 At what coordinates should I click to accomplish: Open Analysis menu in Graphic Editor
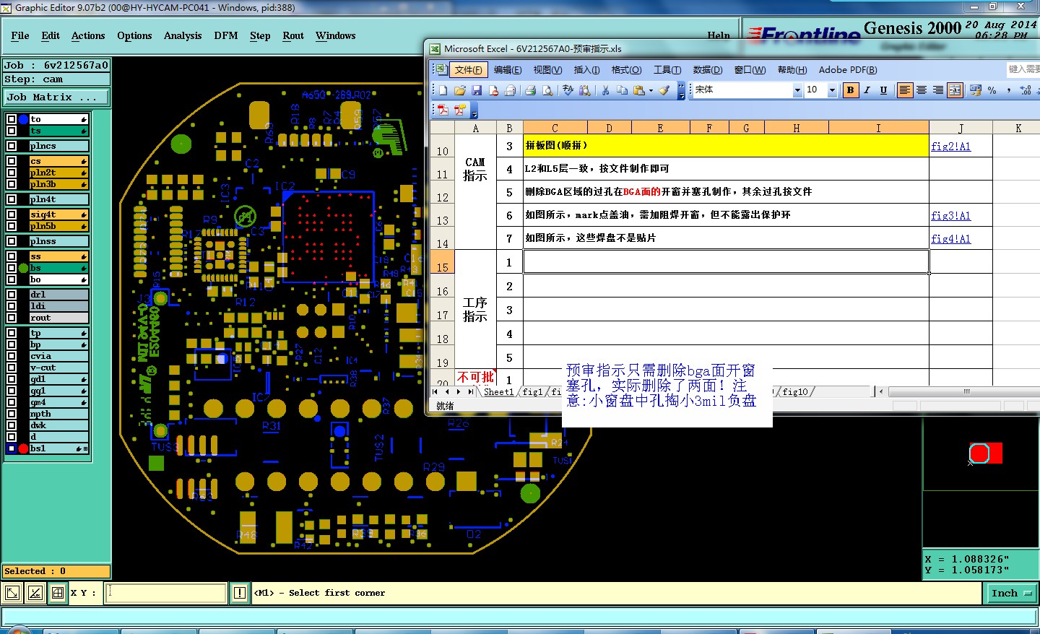[x=183, y=35]
